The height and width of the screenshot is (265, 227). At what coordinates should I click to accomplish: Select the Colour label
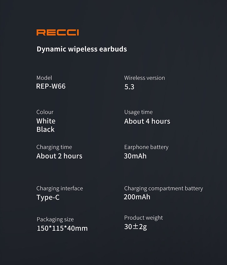(45, 112)
